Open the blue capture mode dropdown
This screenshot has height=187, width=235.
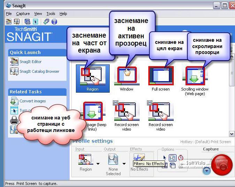pyautogui.click(x=207, y=171)
